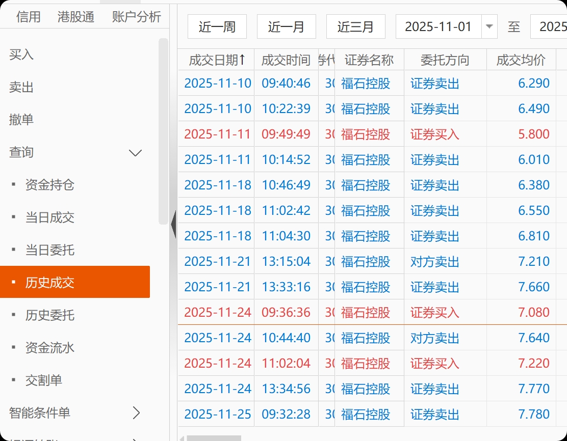Click the 证券名称 column header
The image size is (567, 441).
[x=369, y=60]
